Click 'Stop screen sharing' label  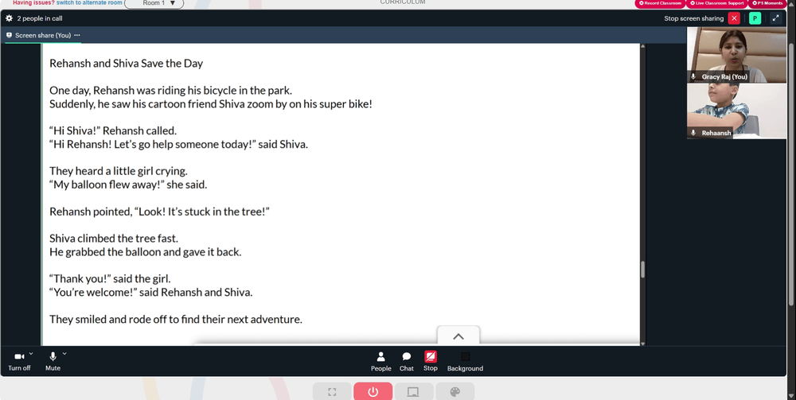(694, 18)
